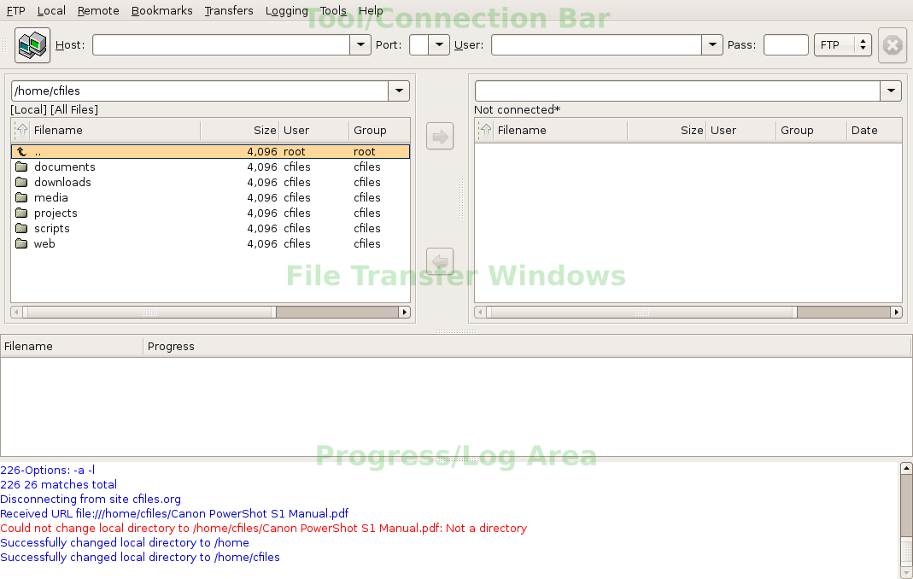Click the connect computers icon
The image size is (913, 579).
pos(32,45)
